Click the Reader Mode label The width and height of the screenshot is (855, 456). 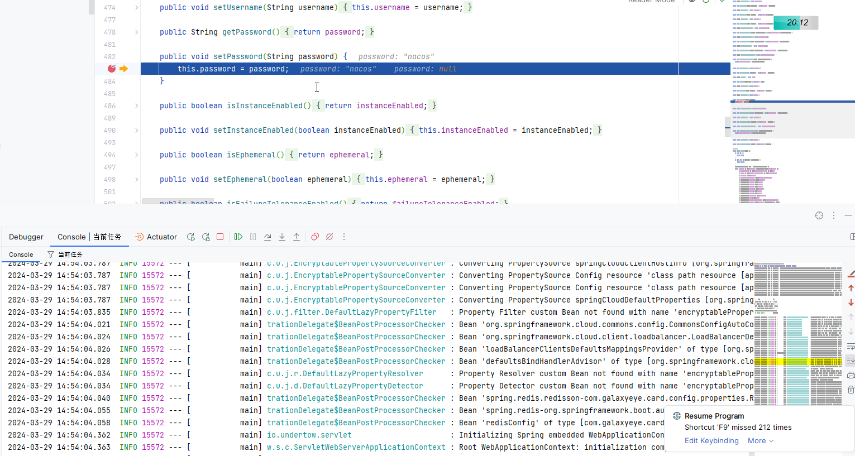651,2
